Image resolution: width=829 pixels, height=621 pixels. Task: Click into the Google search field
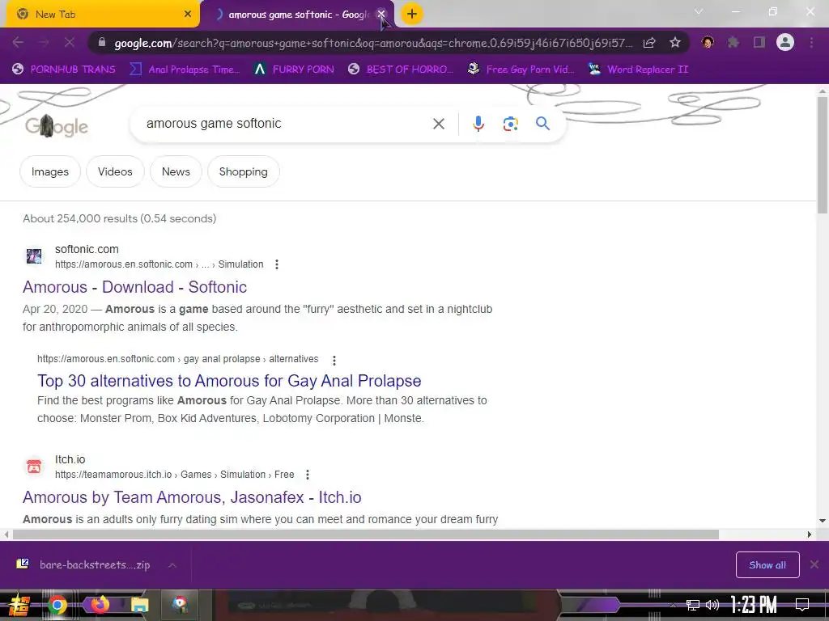point(286,124)
